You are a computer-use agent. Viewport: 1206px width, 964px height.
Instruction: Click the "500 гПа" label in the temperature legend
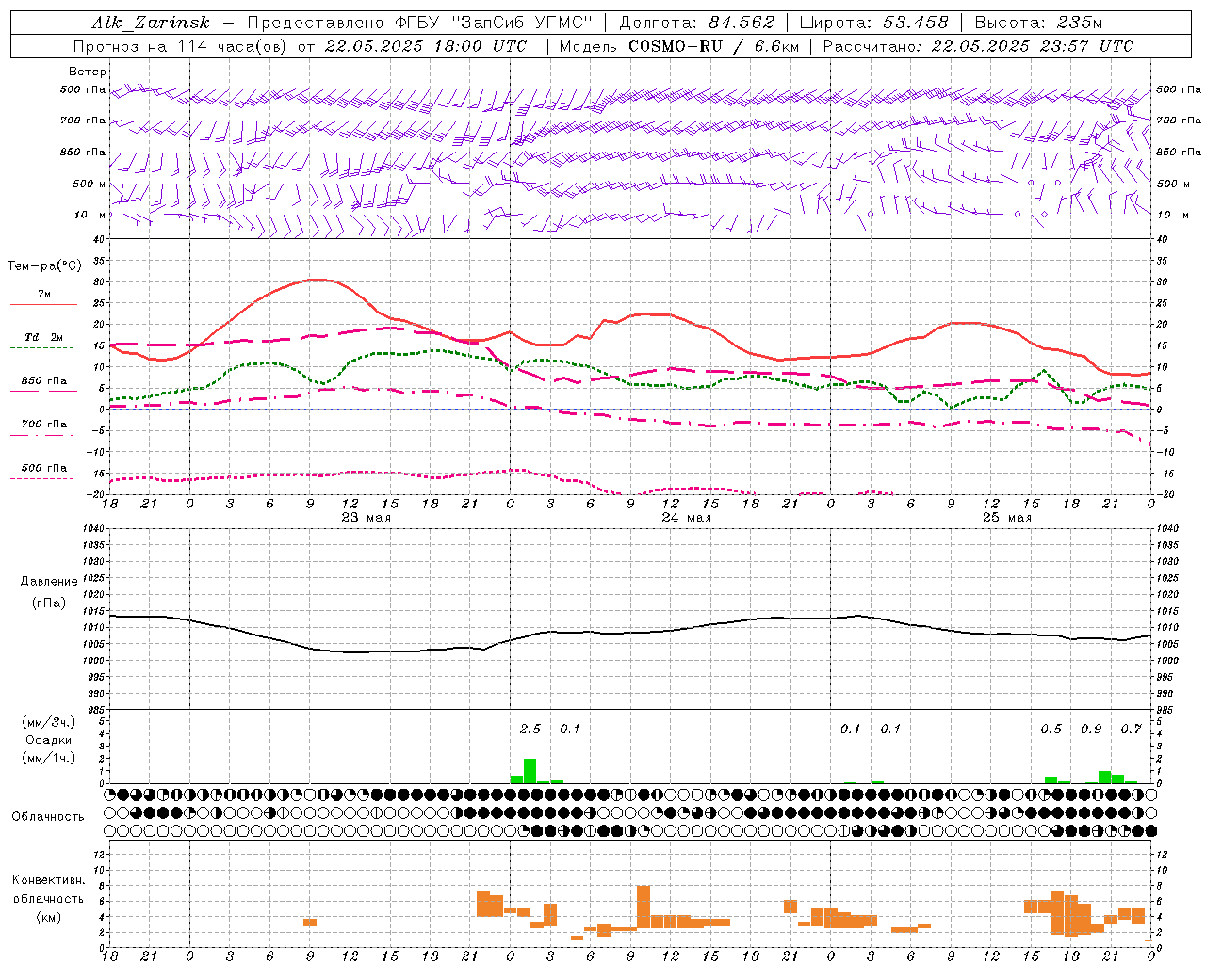pyautogui.click(x=44, y=468)
